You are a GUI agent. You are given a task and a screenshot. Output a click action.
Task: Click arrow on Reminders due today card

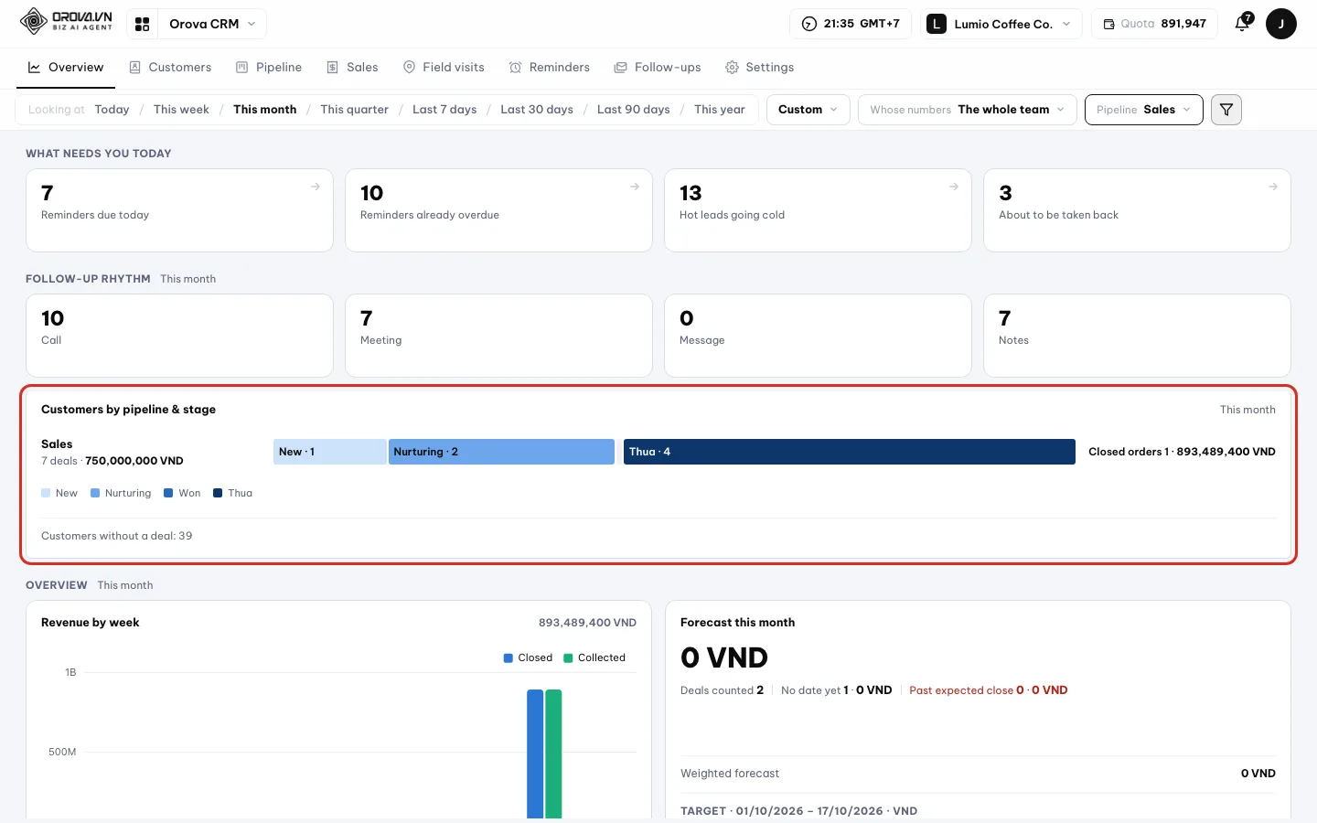click(316, 187)
